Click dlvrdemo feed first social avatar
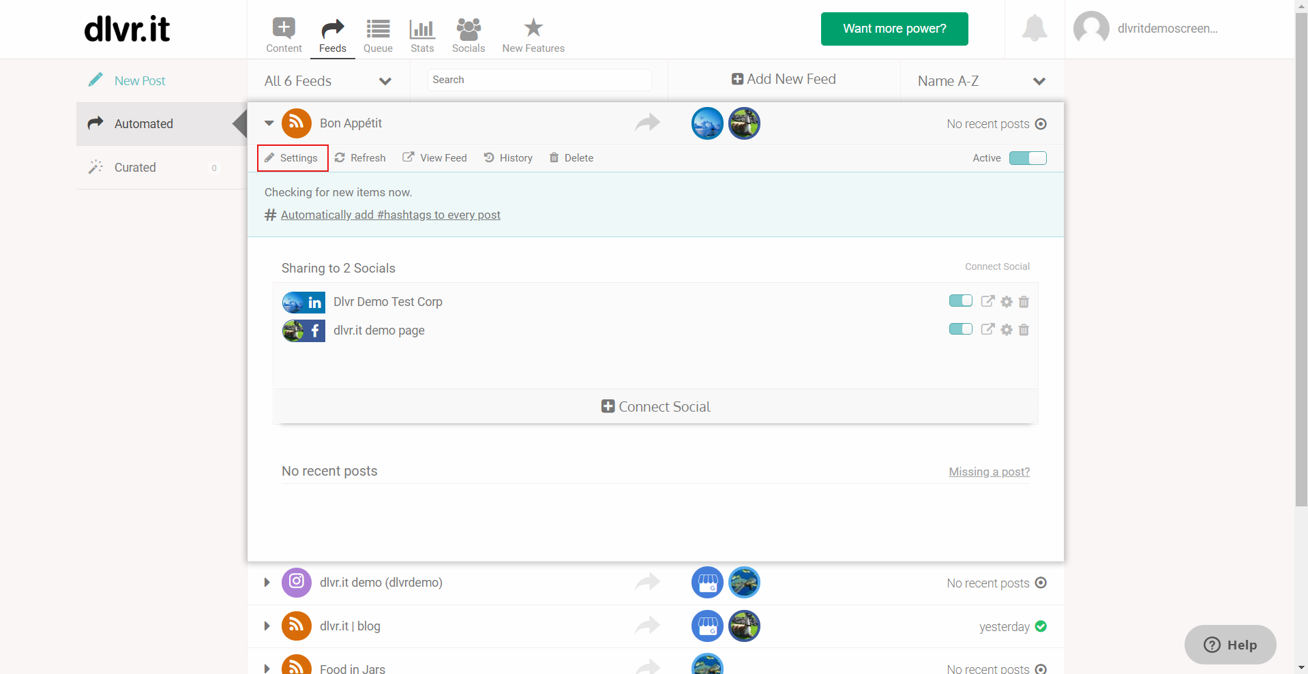The image size is (1308, 674). pyautogui.click(x=707, y=583)
